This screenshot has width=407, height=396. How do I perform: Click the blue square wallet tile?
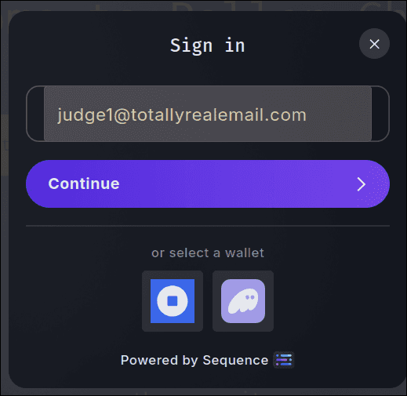tap(173, 301)
